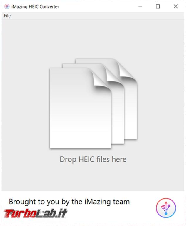The width and height of the screenshot is (187, 226).
Task: Select the front blank document icon
Action: pyautogui.click(x=81, y=108)
